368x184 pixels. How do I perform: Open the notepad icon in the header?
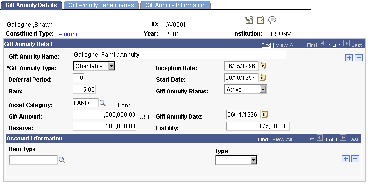(260, 20)
